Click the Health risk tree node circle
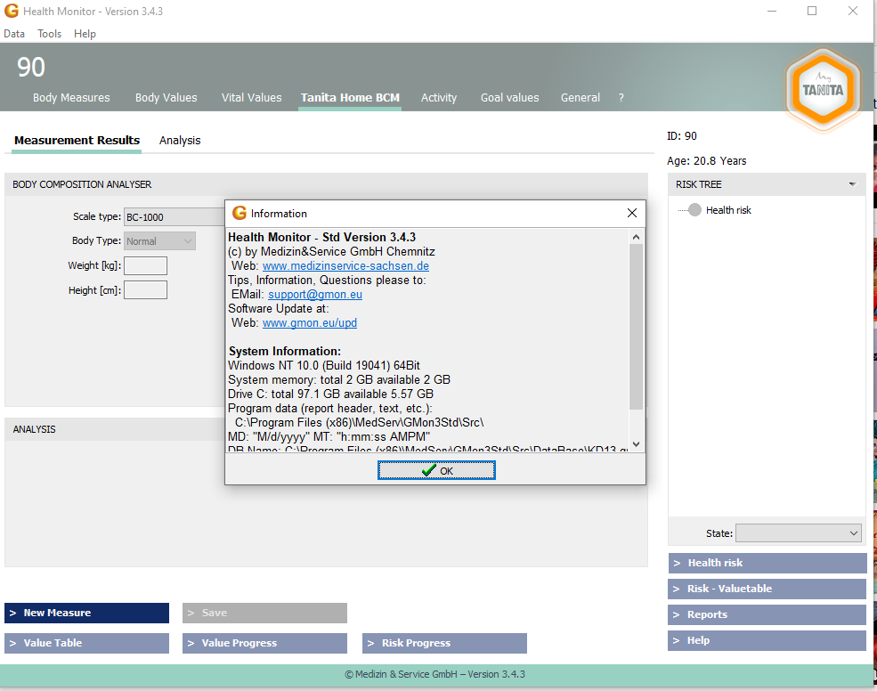 click(x=694, y=210)
